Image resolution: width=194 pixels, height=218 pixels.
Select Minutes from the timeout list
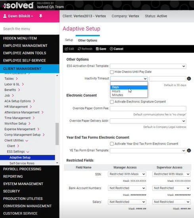129,95
